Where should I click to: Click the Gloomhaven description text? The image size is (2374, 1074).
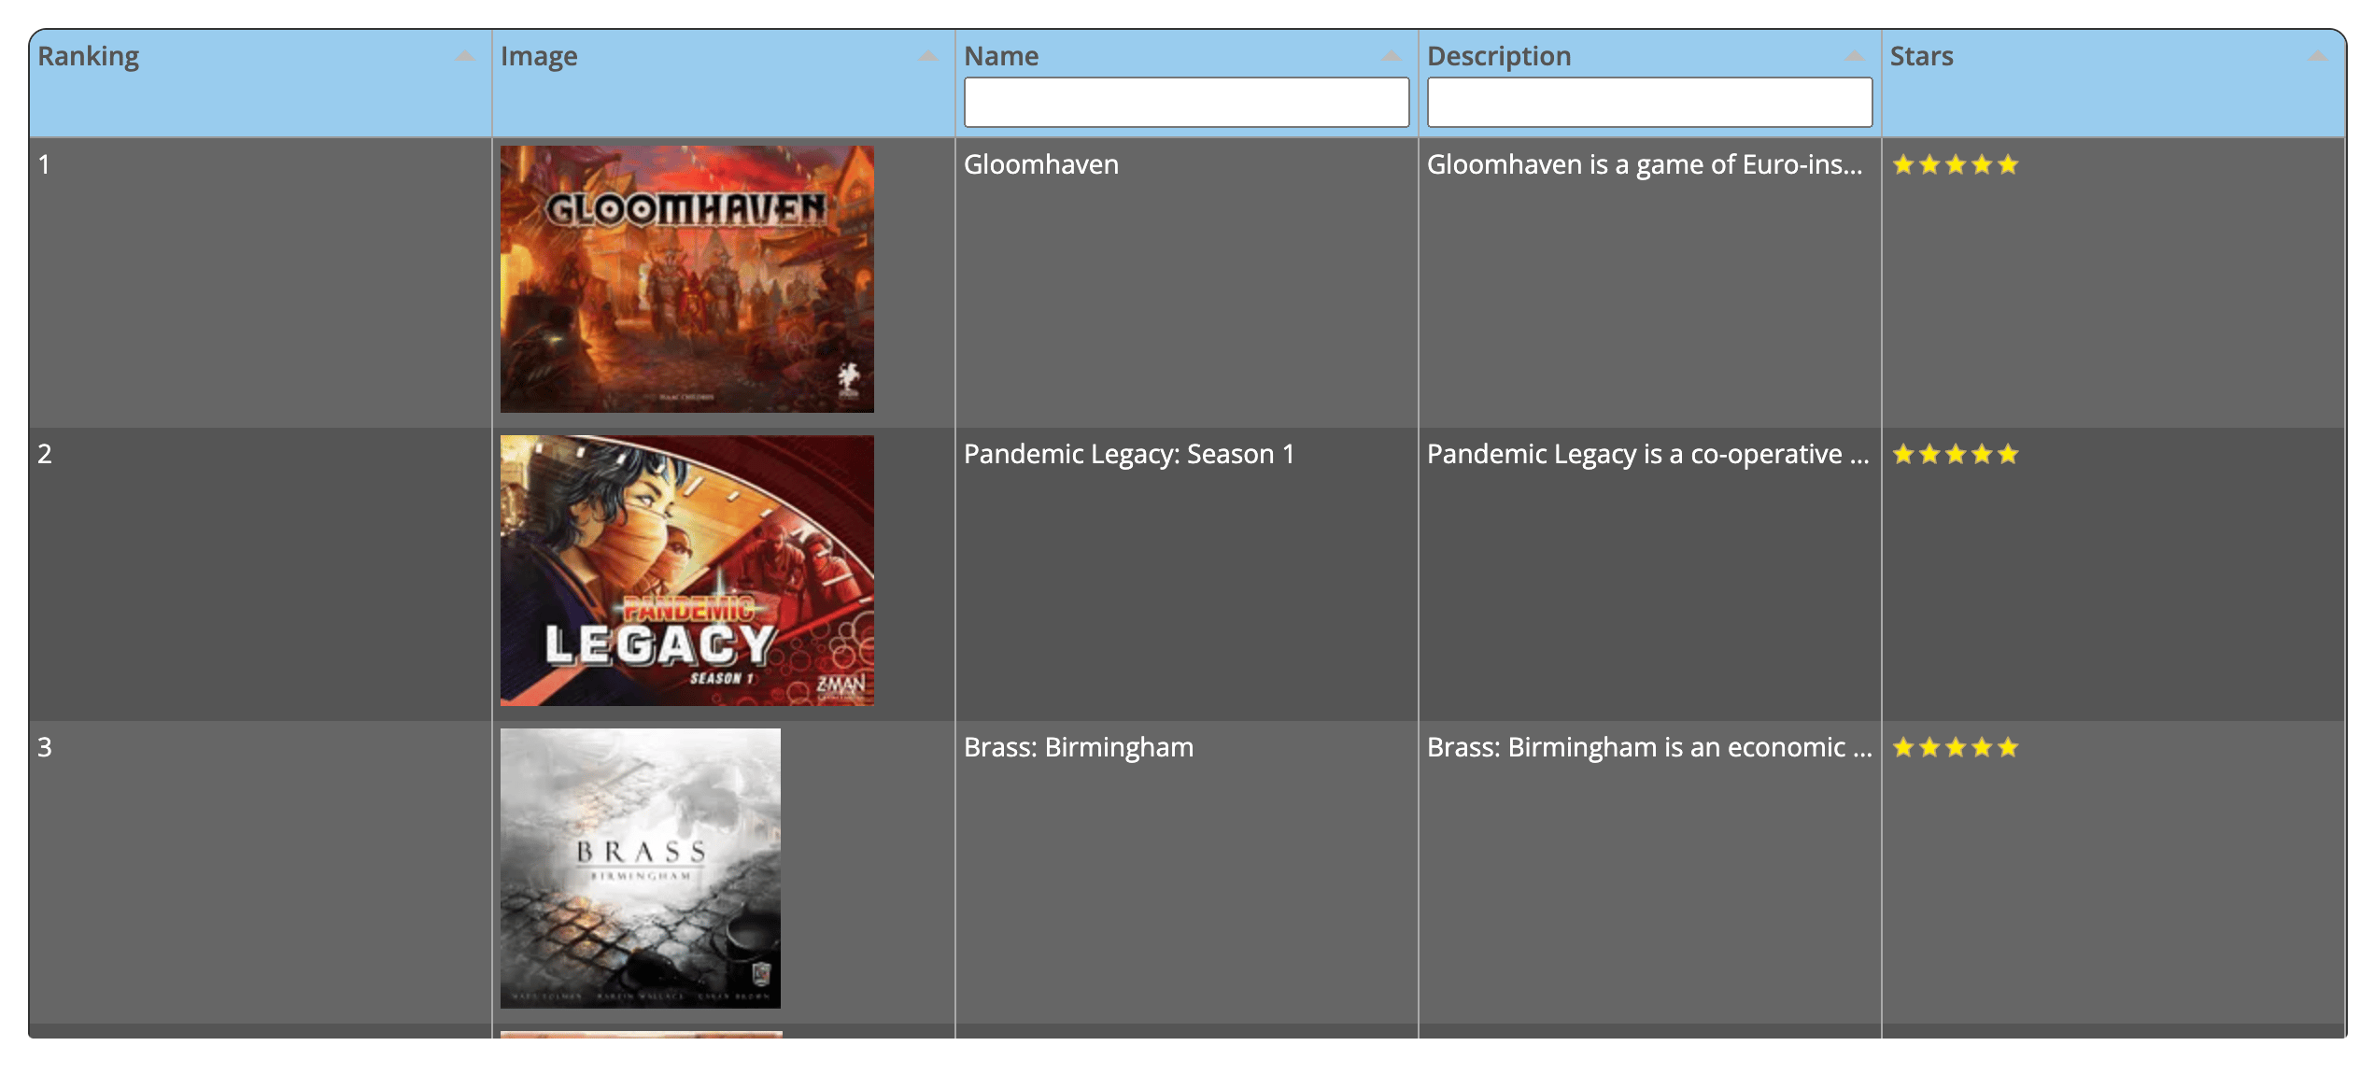(x=1645, y=165)
